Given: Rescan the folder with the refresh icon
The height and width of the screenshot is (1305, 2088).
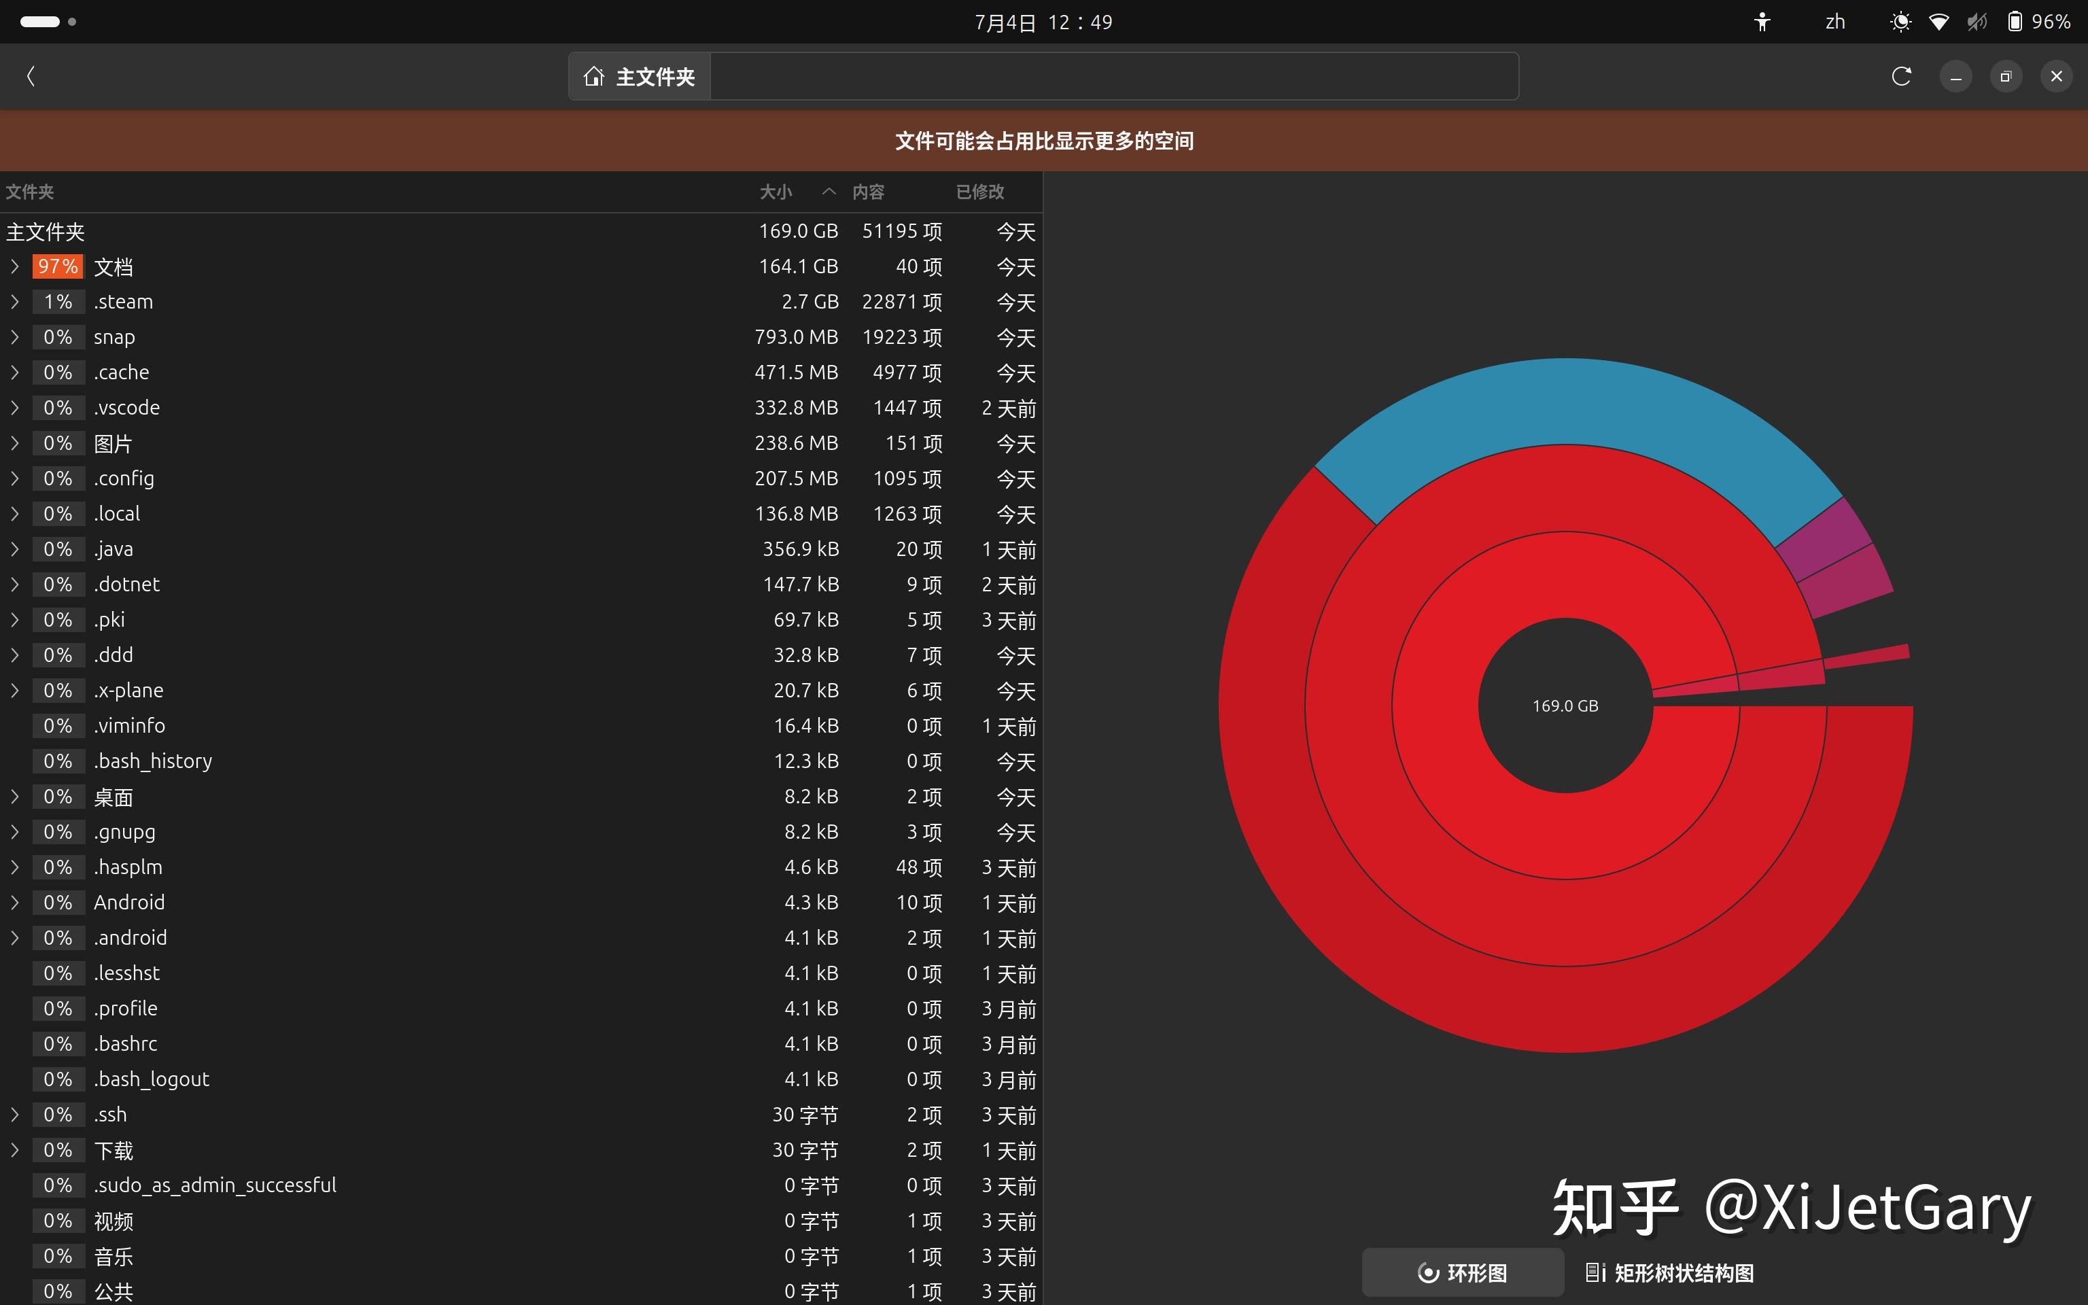Looking at the screenshot, I should [x=1901, y=76].
